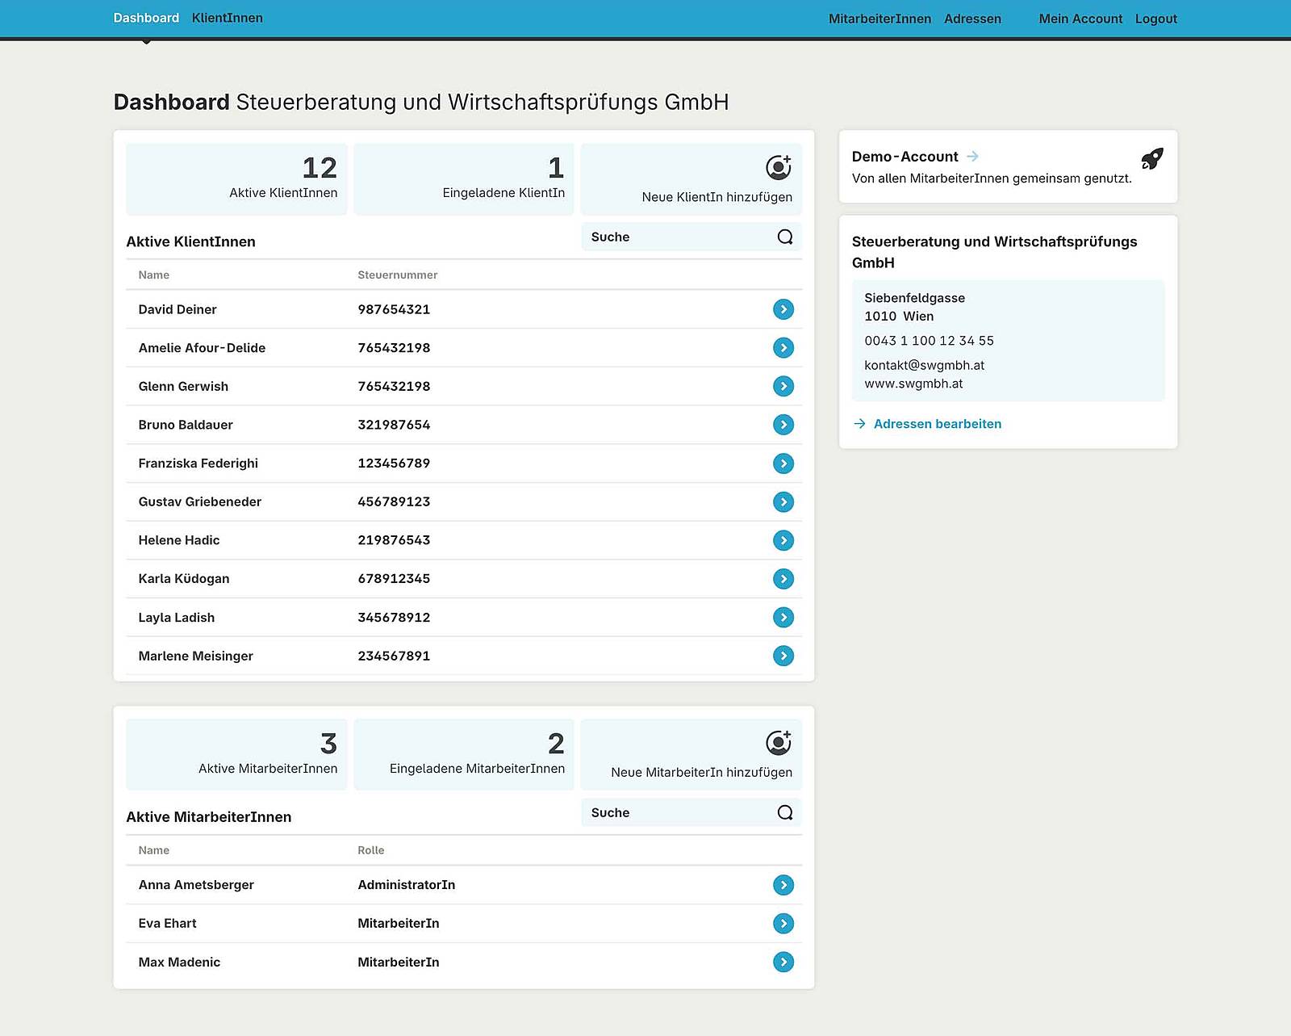Image resolution: width=1291 pixels, height=1036 pixels.
Task: Click the rocket icon in Demo-Account card
Action: (1151, 158)
